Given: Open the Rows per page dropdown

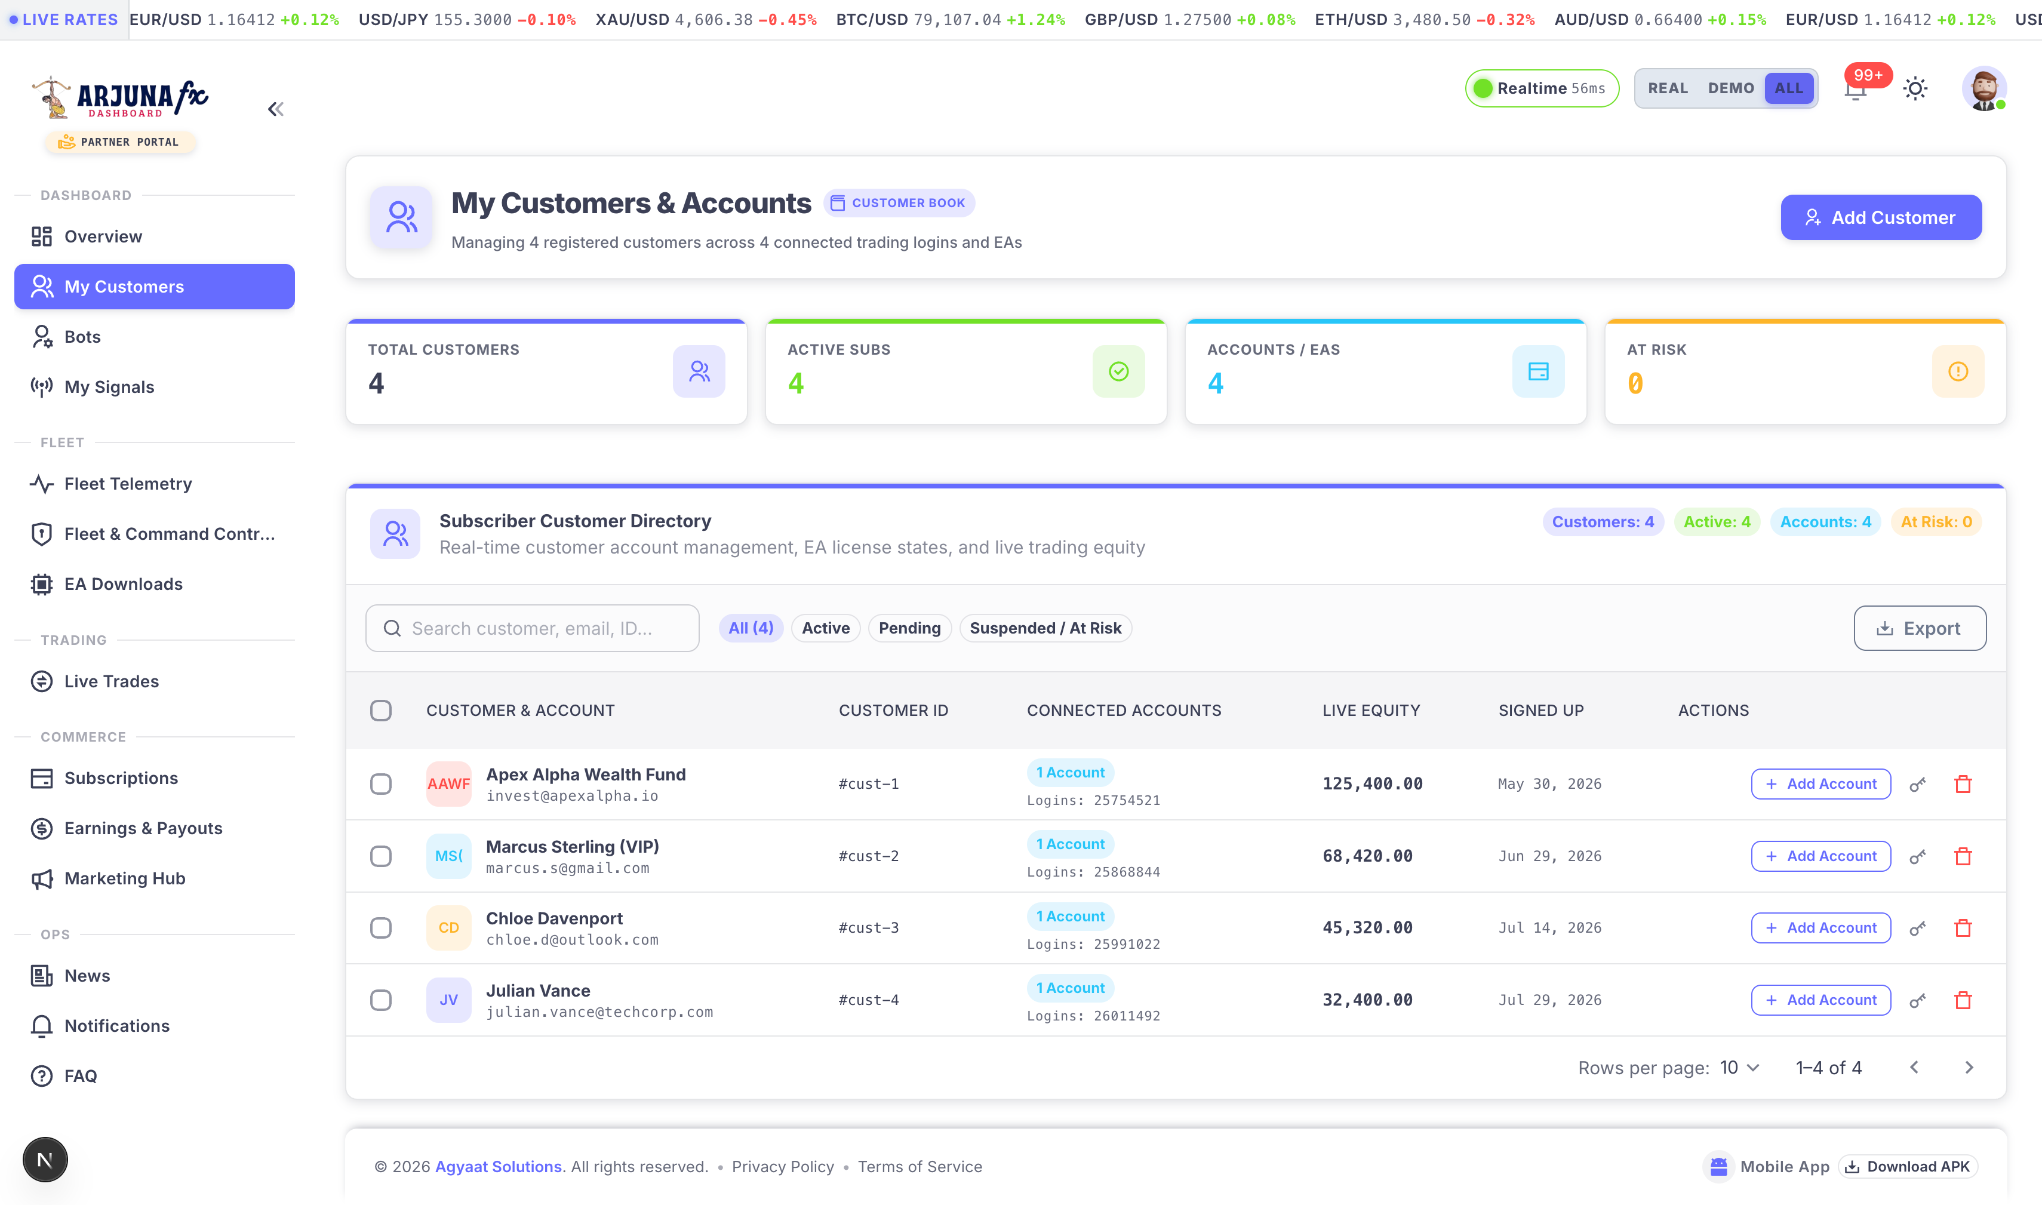Looking at the screenshot, I should pos(1740,1068).
